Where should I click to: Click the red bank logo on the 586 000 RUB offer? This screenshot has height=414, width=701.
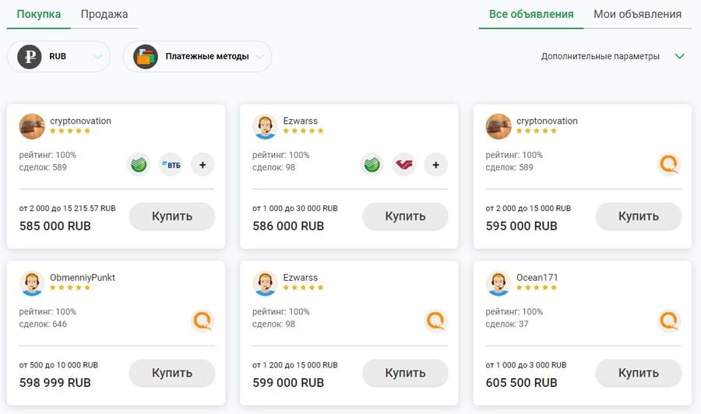(x=403, y=164)
